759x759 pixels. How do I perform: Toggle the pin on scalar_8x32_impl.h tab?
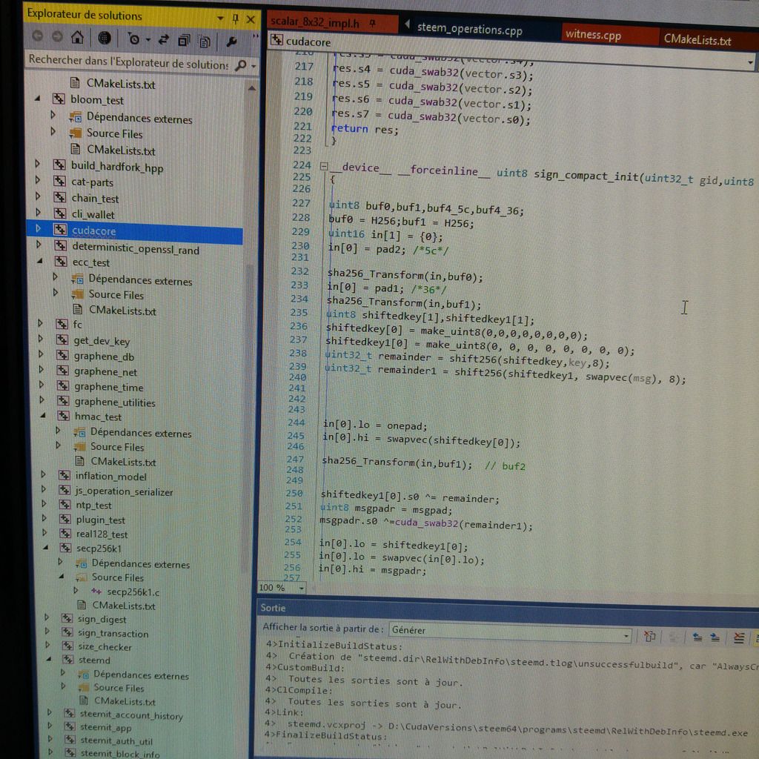(372, 24)
